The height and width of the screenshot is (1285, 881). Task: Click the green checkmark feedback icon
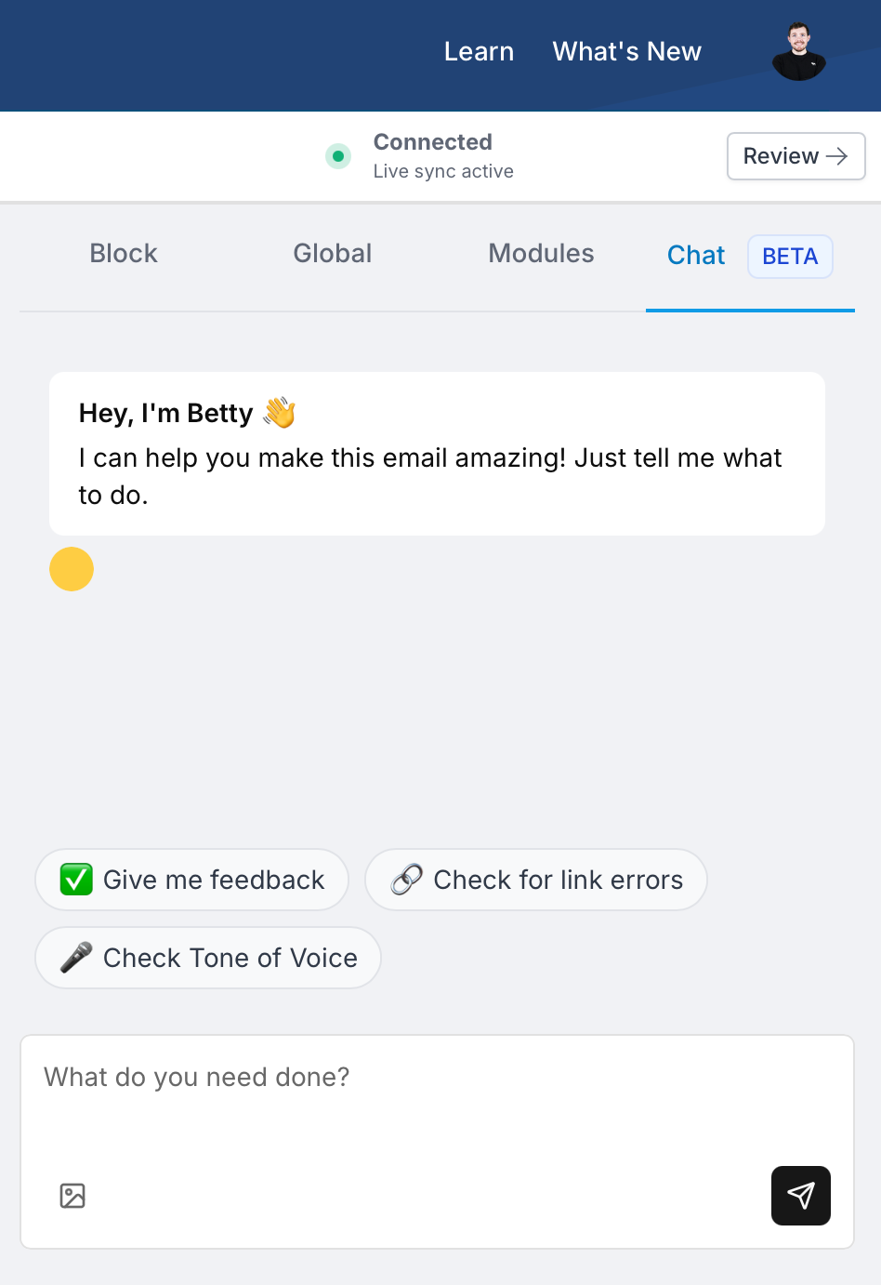(75, 879)
